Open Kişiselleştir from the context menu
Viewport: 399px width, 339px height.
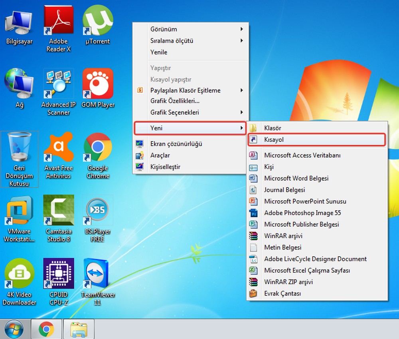click(165, 167)
